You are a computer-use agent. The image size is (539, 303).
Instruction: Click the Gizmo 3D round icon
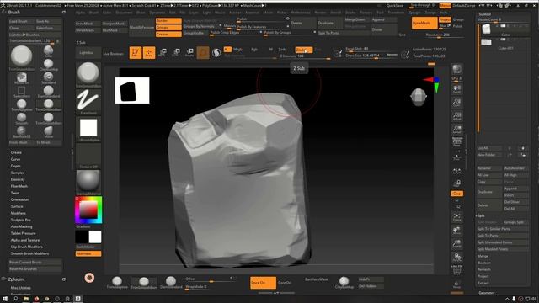[203, 52]
